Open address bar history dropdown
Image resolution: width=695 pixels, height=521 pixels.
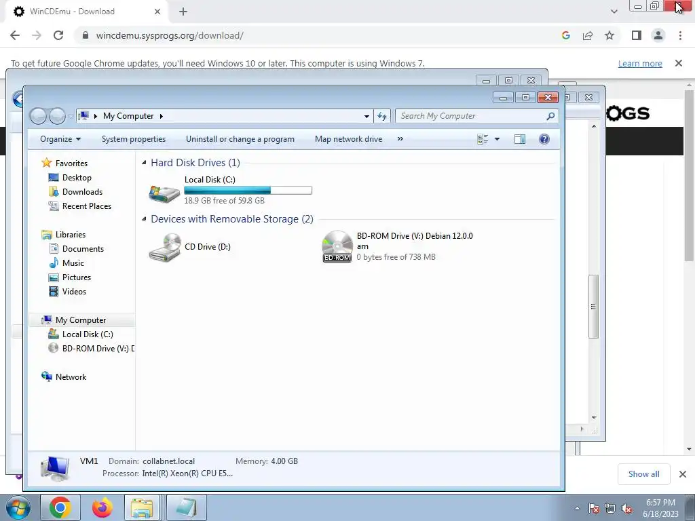point(367,116)
